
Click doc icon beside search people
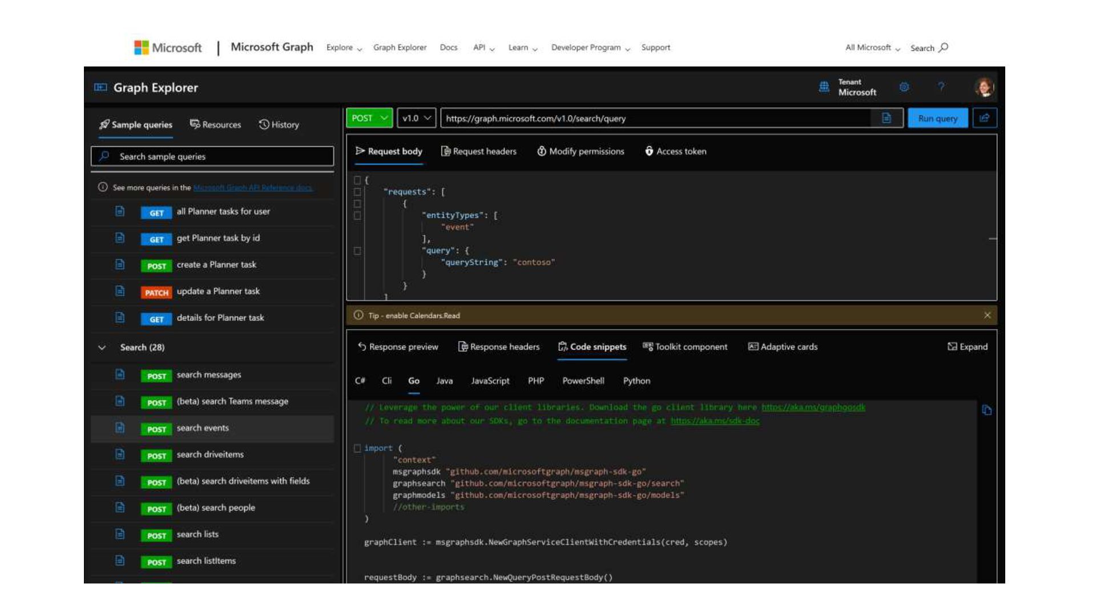[x=120, y=508]
